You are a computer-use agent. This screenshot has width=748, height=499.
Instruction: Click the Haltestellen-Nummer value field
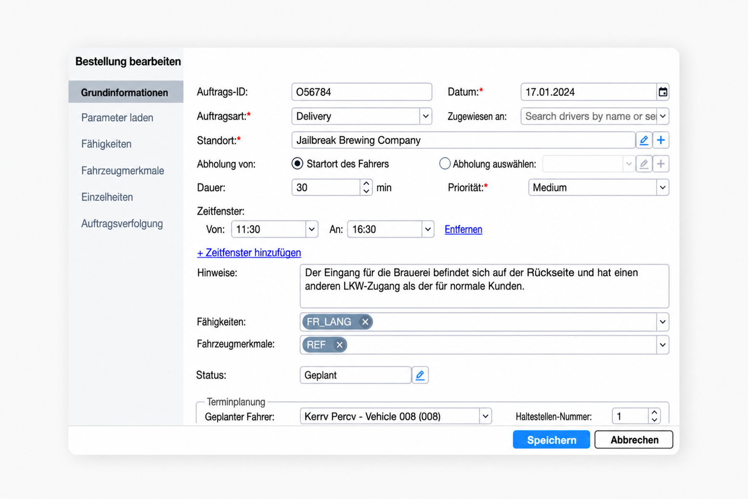630,416
